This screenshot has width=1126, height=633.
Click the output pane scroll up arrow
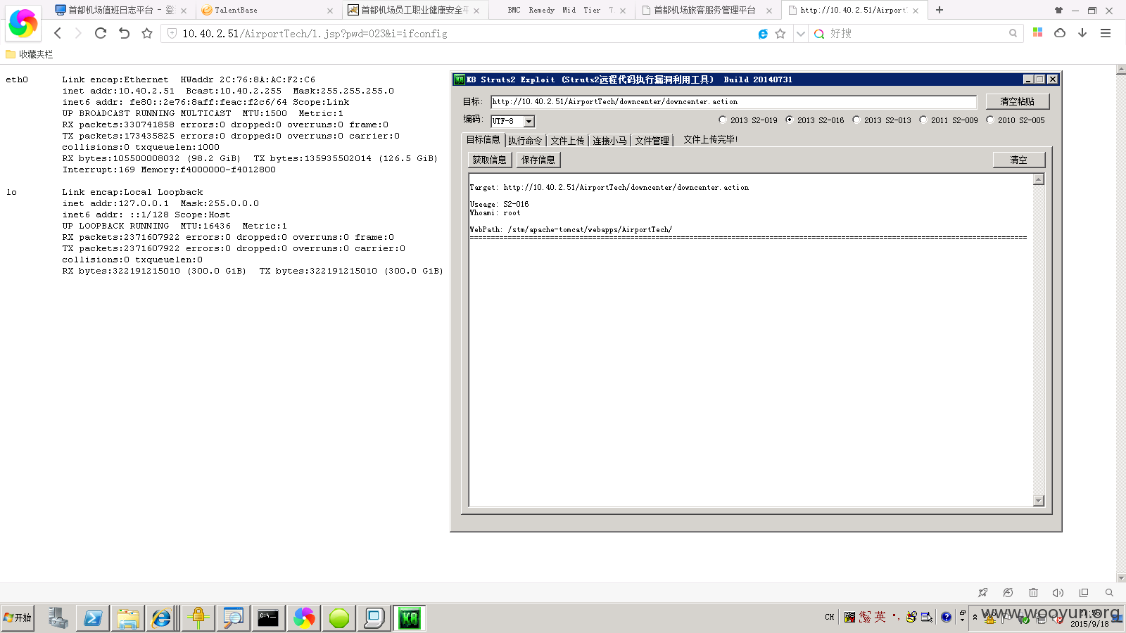click(1039, 179)
